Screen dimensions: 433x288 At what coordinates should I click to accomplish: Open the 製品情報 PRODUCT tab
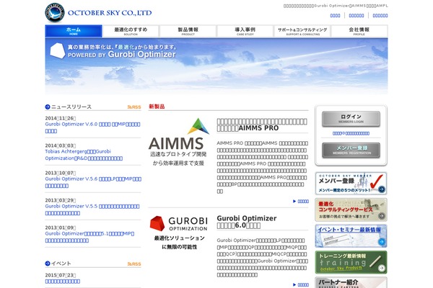[x=188, y=31]
